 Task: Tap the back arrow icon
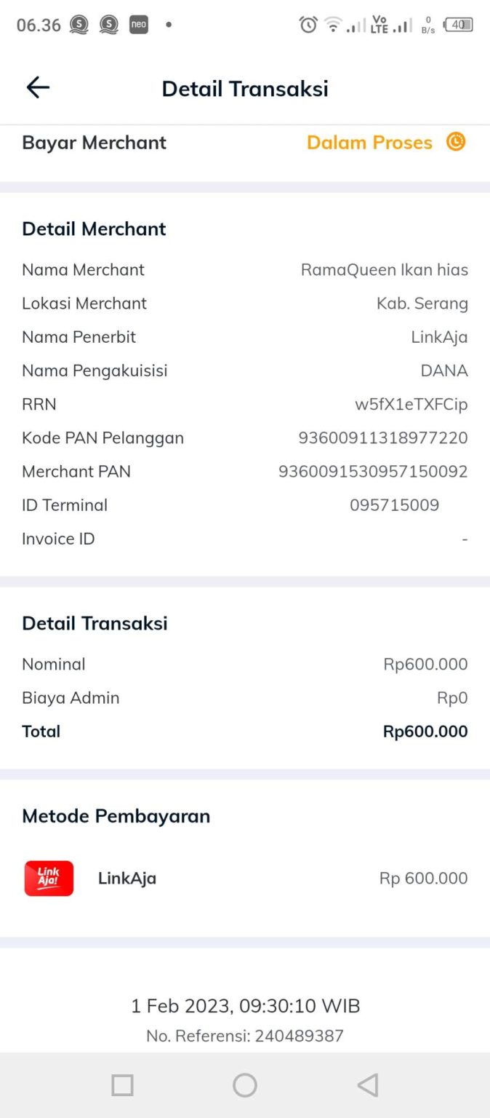point(37,87)
